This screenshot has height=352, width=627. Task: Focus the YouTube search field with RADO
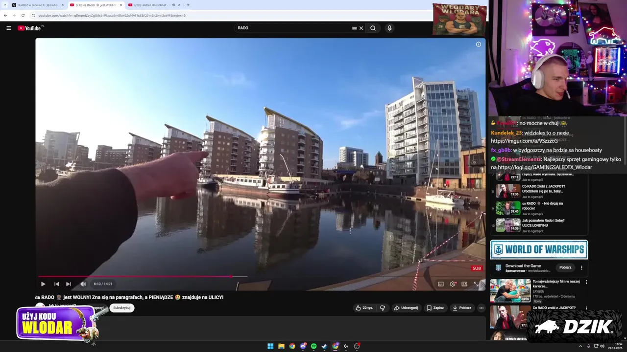coord(293,28)
